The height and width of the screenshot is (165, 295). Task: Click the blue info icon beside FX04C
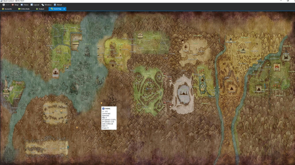point(103,109)
